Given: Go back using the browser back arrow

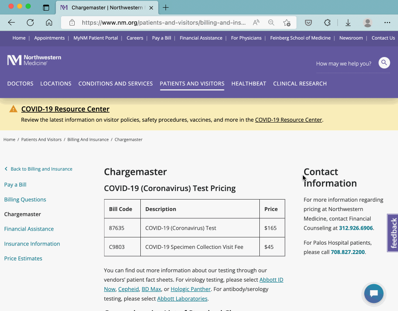Looking at the screenshot, I should 12,23.
